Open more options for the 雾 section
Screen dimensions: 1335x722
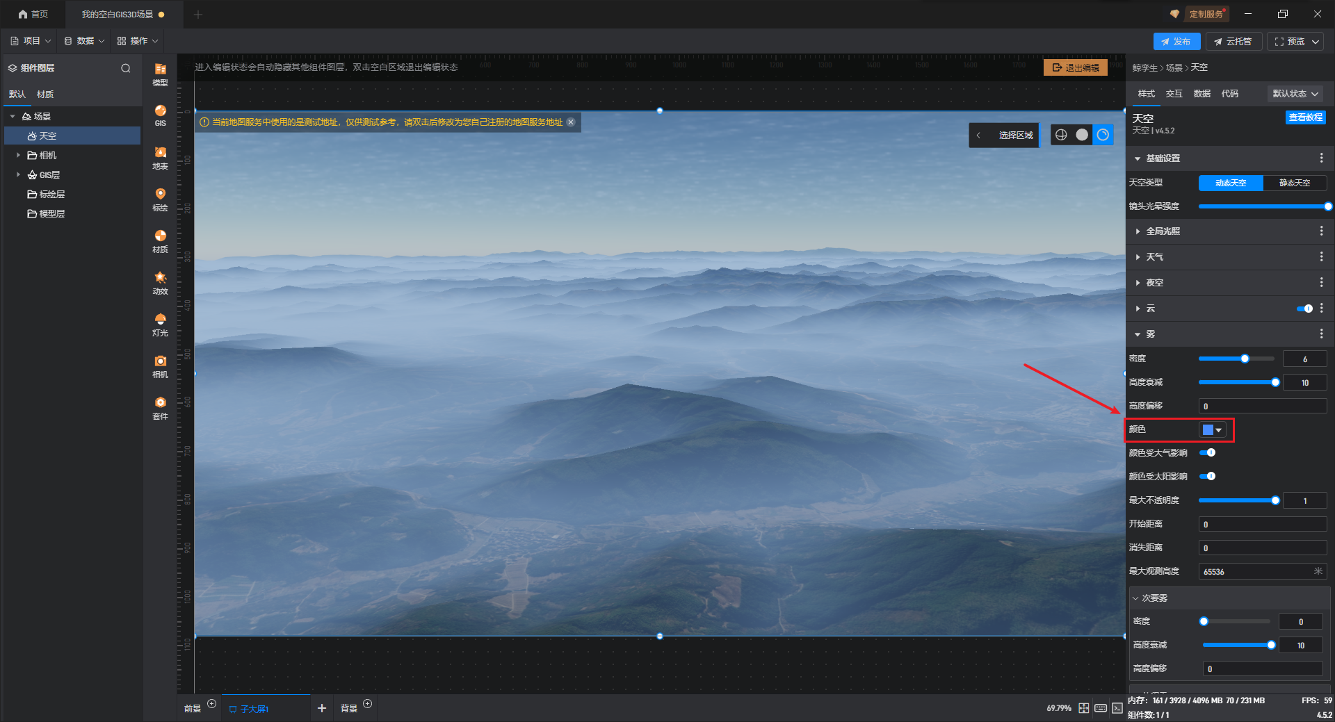click(1322, 334)
